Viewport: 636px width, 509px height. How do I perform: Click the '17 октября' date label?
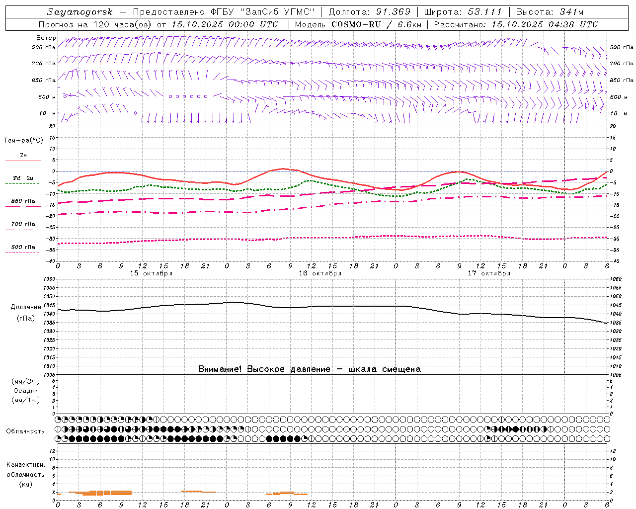coord(489,273)
